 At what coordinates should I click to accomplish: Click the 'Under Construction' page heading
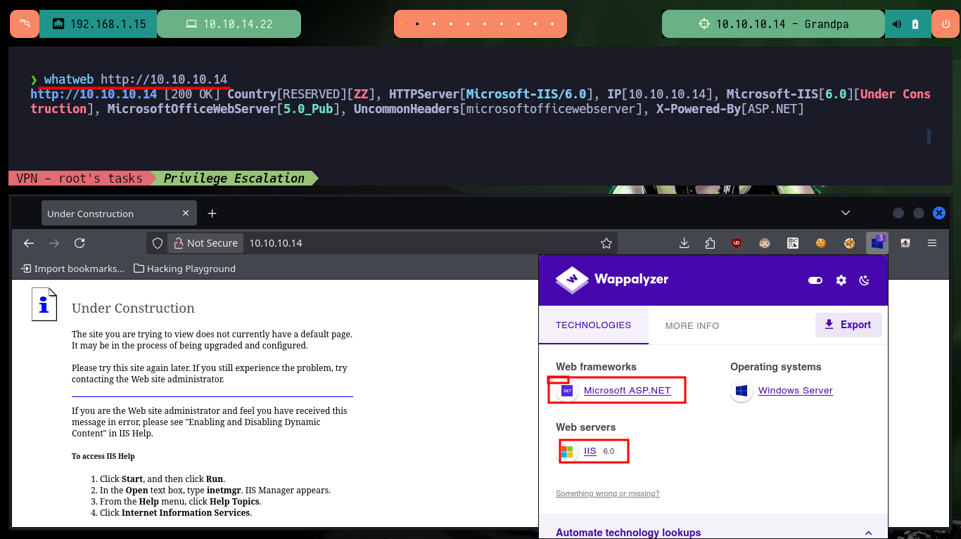coord(133,308)
